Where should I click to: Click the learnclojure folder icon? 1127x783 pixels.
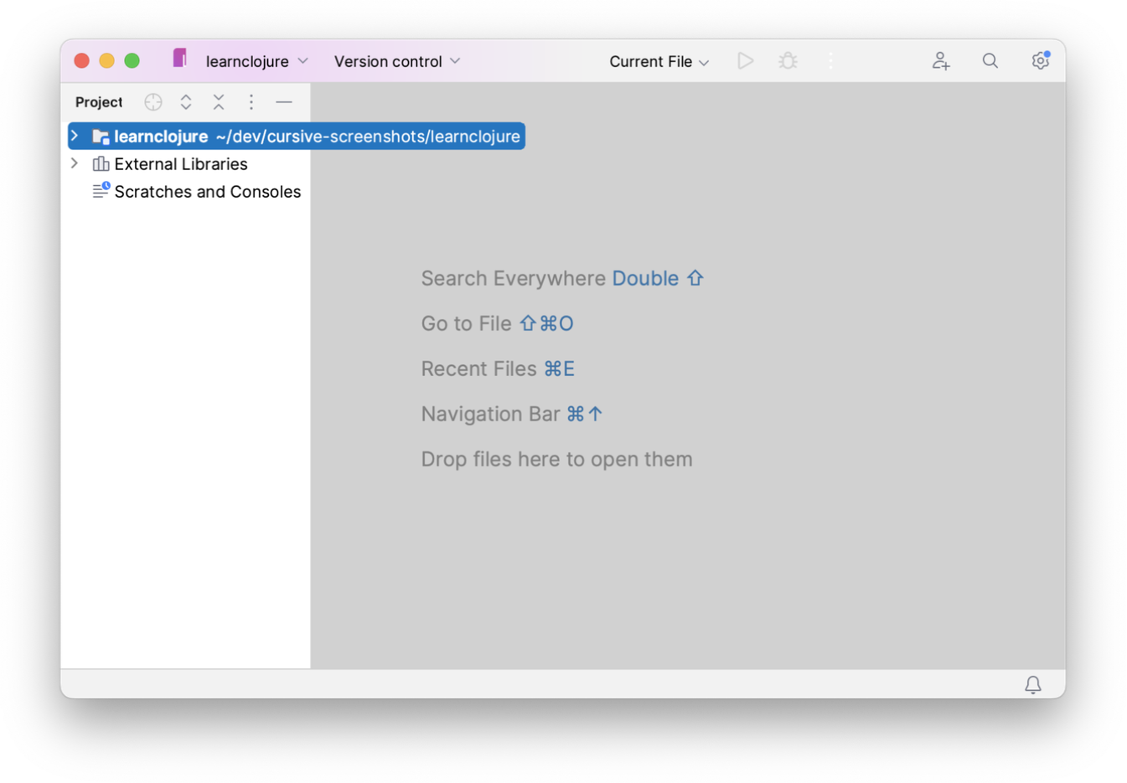[101, 136]
